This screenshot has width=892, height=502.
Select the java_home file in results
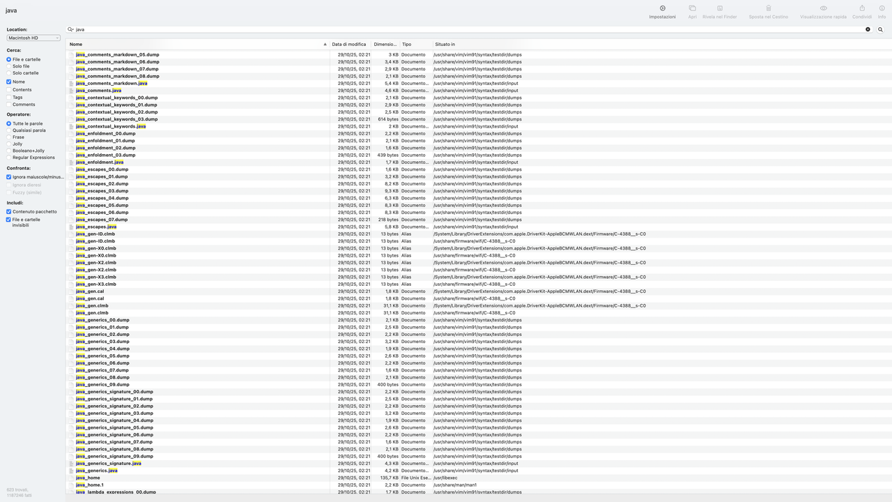click(x=85, y=478)
